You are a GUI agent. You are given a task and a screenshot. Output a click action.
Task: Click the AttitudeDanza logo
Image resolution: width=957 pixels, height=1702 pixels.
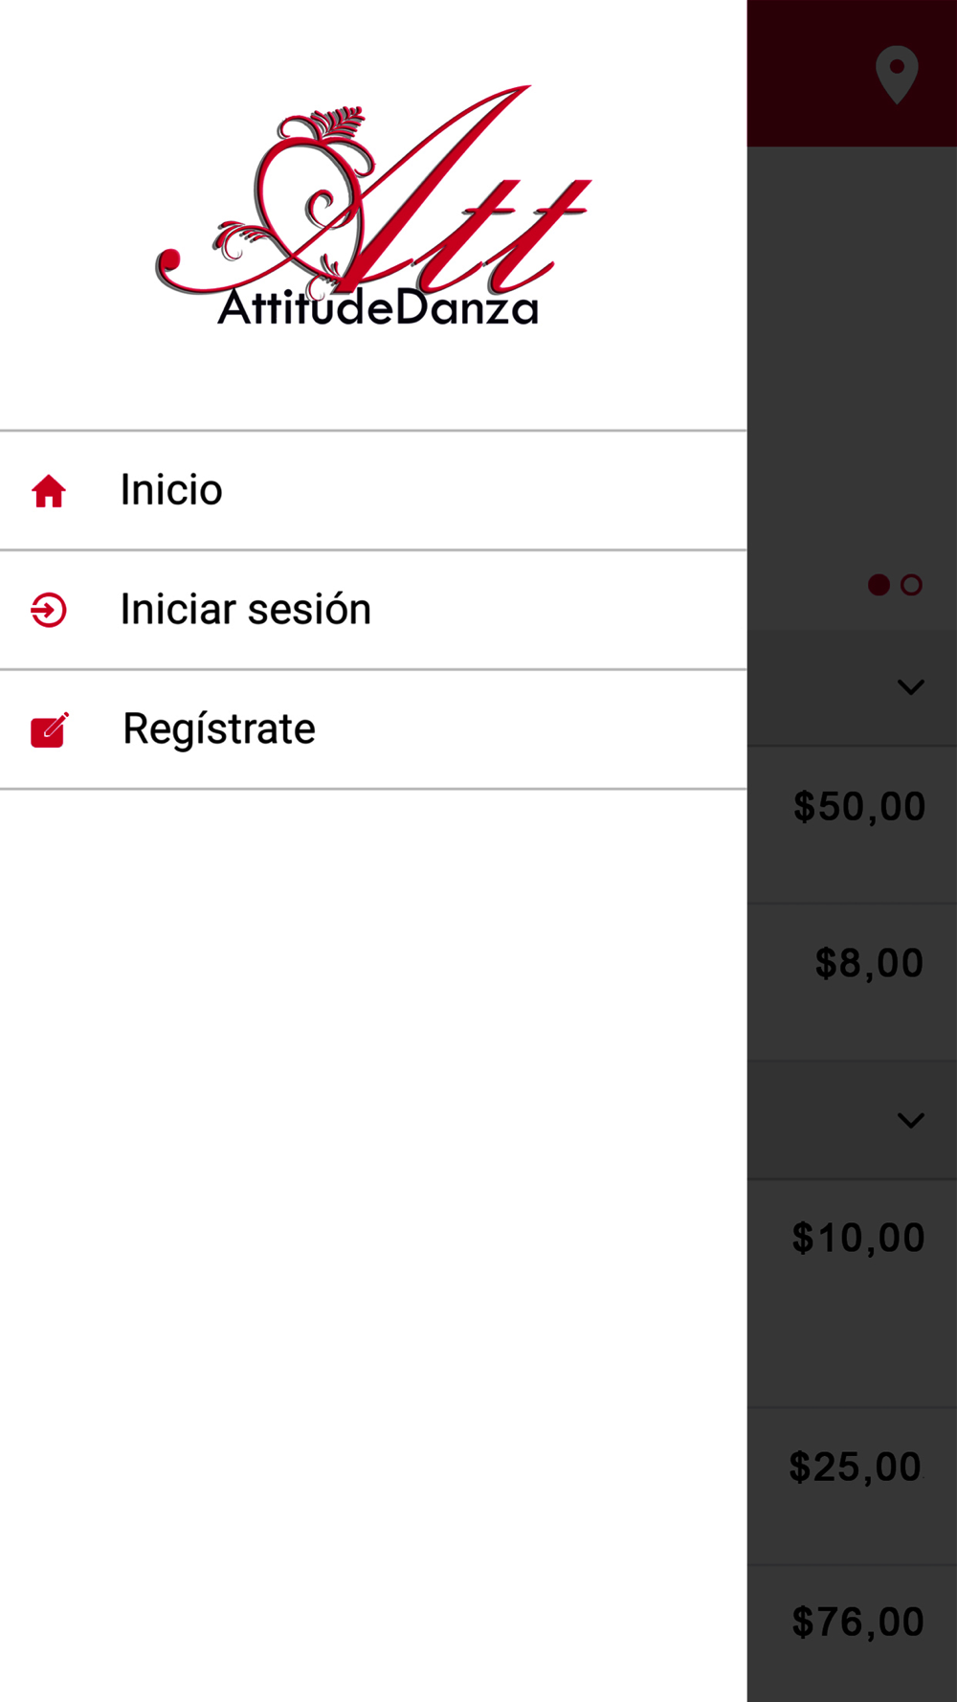pyautogui.click(x=374, y=206)
